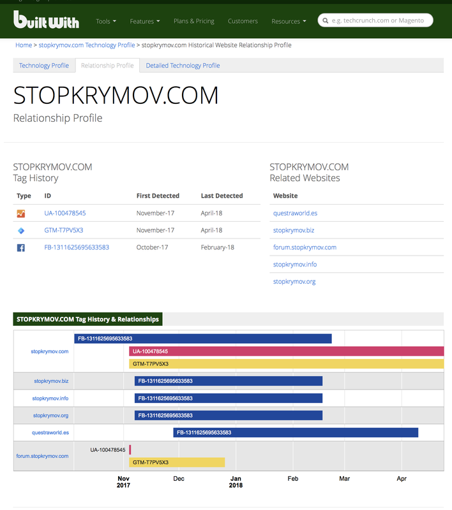Click yellow GTM bar in forum.stopkrymov.com row
Screen dimensions: 452x510
tap(177, 462)
